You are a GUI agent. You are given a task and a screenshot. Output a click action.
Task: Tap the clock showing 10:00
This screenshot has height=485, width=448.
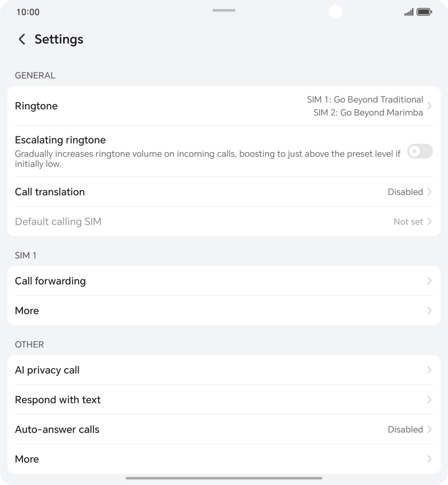click(x=28, y=12)
